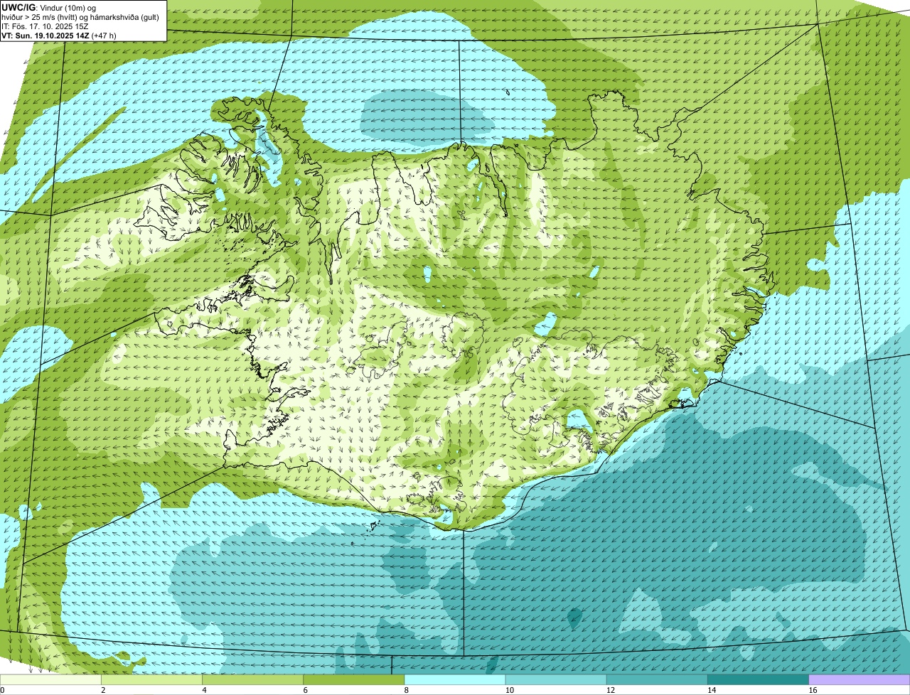The height and width of the screenshot is (695, 910).
Task: Click the dark teal 14–16 m/s swatch
Action: [758, 679]
